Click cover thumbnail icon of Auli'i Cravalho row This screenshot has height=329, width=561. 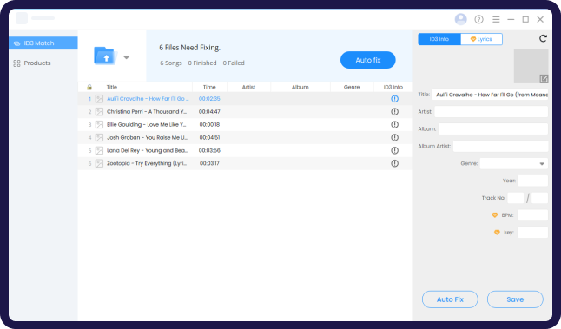click(99, 99)
